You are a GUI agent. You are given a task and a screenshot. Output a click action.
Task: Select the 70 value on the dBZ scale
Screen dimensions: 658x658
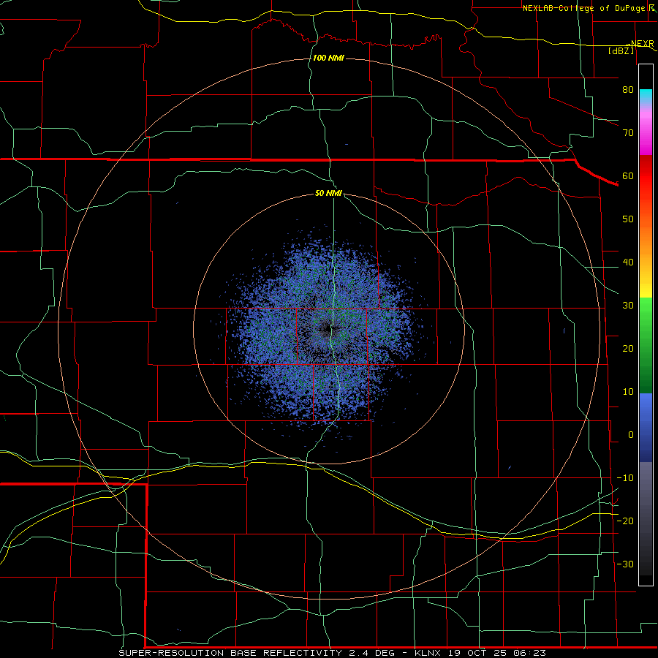[x=628, y=132]
